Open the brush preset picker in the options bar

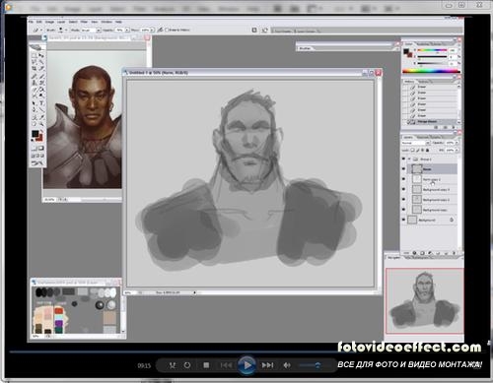62,30
